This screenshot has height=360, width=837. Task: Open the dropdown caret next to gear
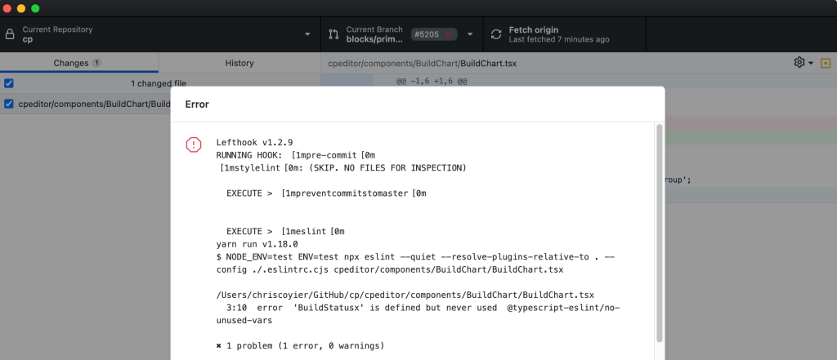click(x=811, y=63)
